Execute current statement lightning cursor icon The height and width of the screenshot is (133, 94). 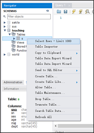(x=80, y=11)
